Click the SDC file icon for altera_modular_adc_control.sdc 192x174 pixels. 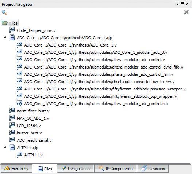(19, 103)
